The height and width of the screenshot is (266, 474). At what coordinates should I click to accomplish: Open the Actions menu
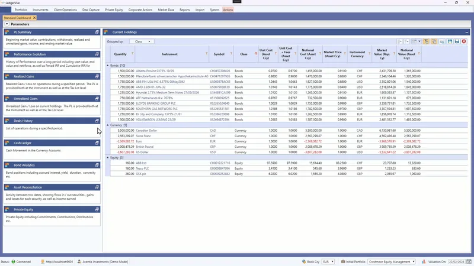(x=228, y=9)
